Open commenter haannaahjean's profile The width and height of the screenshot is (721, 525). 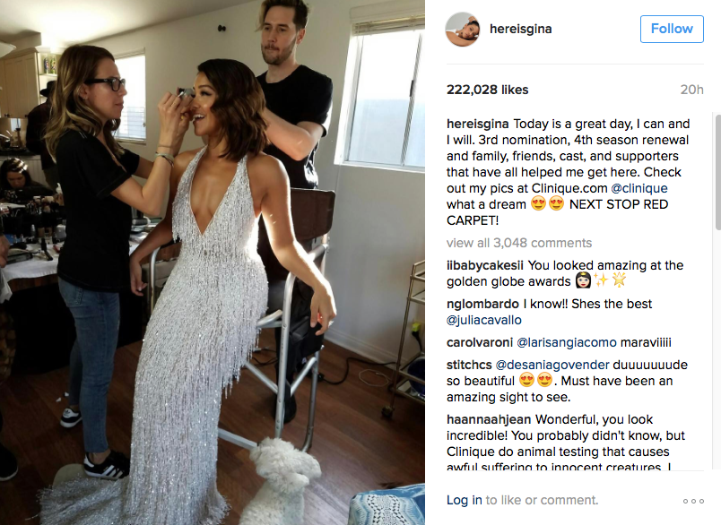pos(489,420)
